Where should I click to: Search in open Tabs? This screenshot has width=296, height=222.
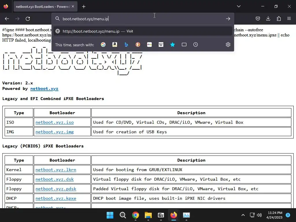coord(184,45)
